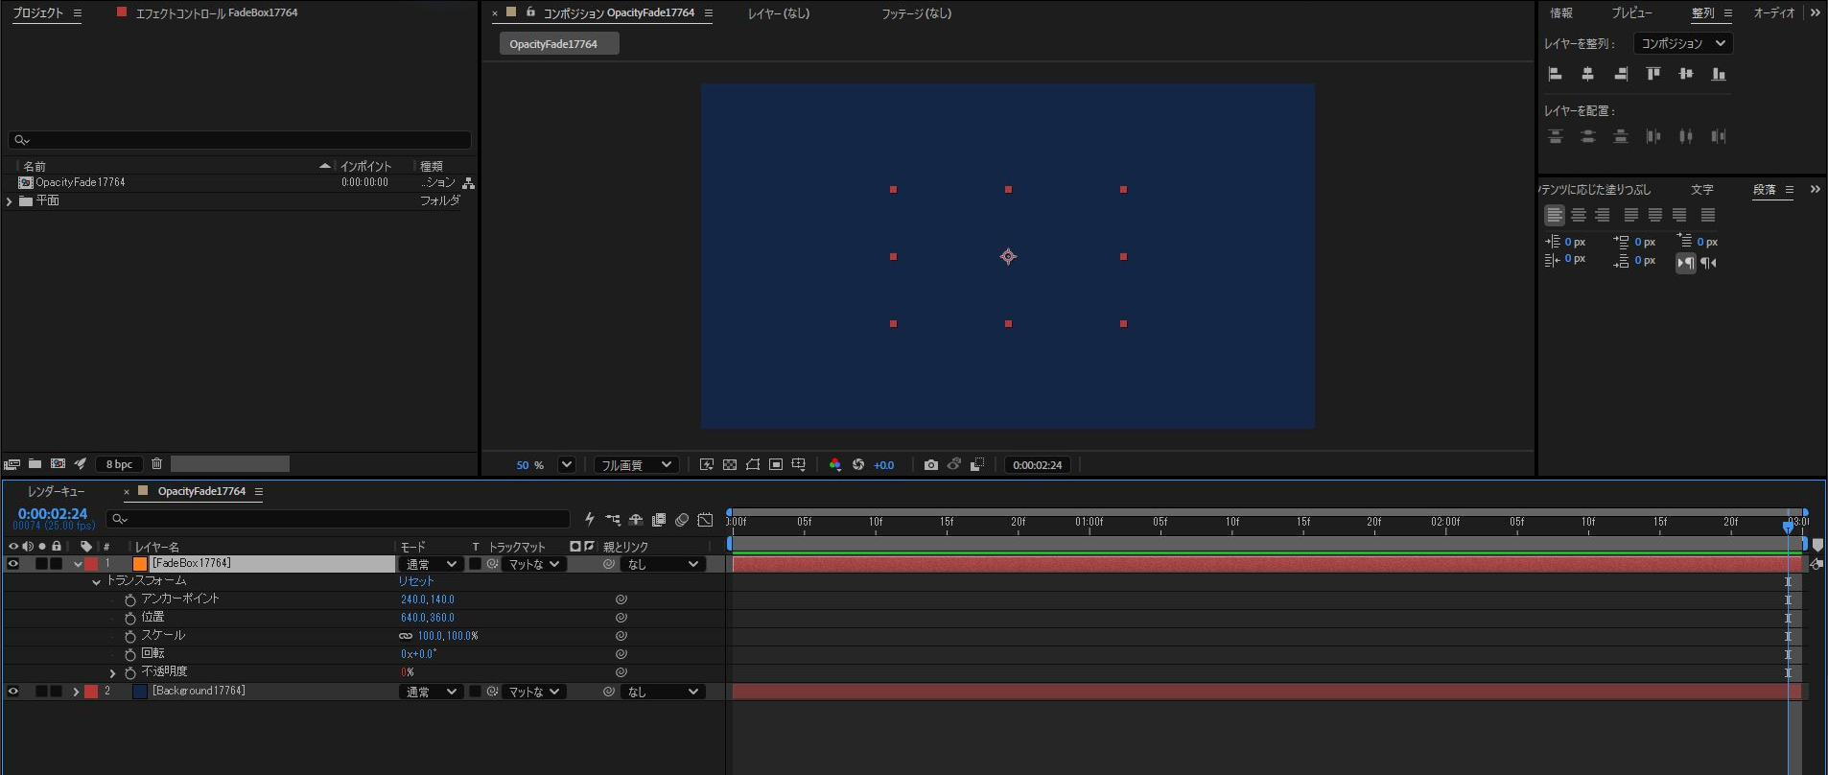Toggle mask and shape path visibility

point(753,465)
